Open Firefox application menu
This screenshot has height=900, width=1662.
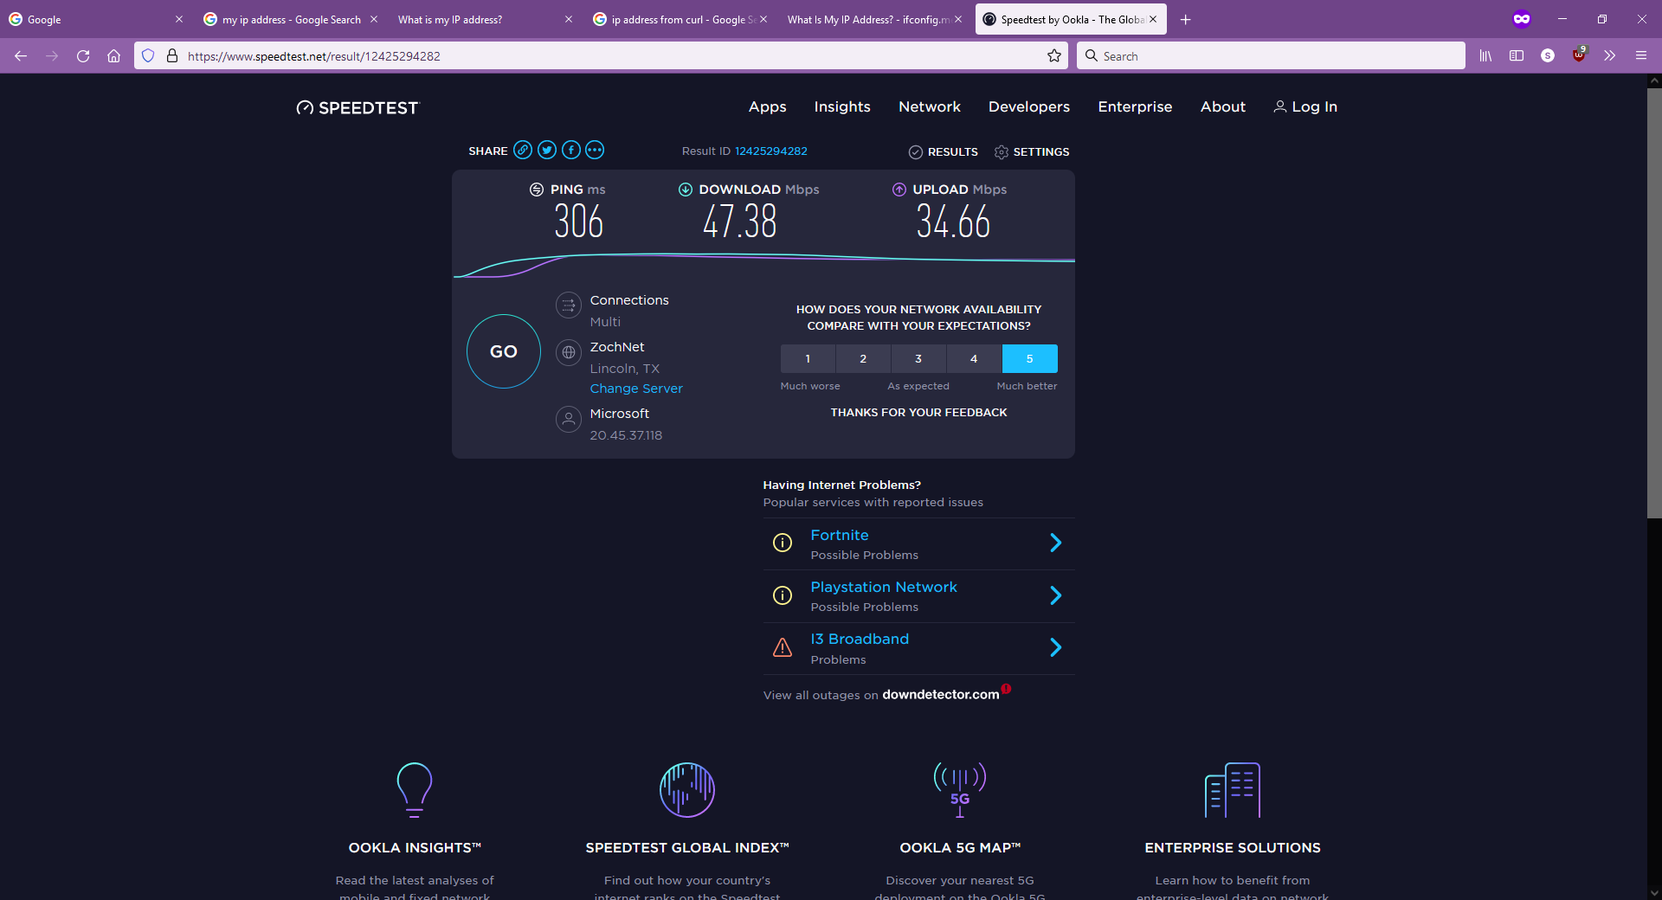(x=1641, y=55)
